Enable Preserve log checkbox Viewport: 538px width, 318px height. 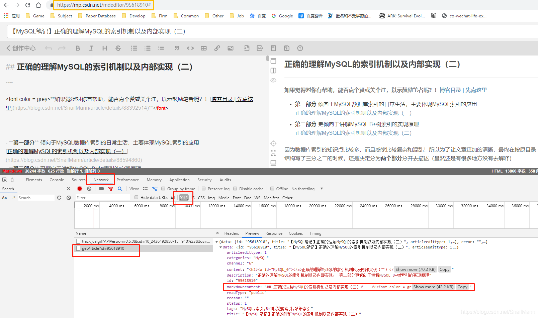[x=203, y=189]
